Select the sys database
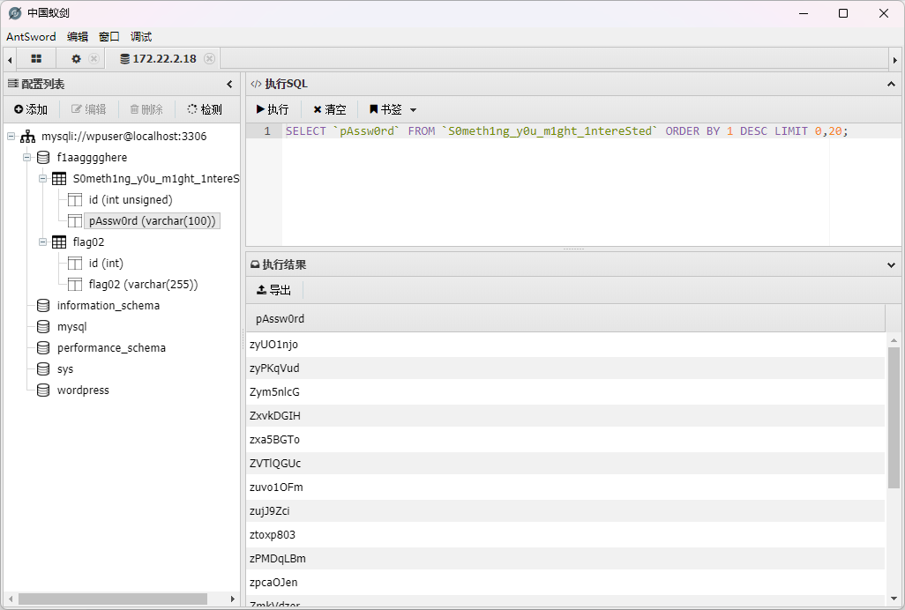The width and height of the screenshot is (905, 610). point(64,369)
